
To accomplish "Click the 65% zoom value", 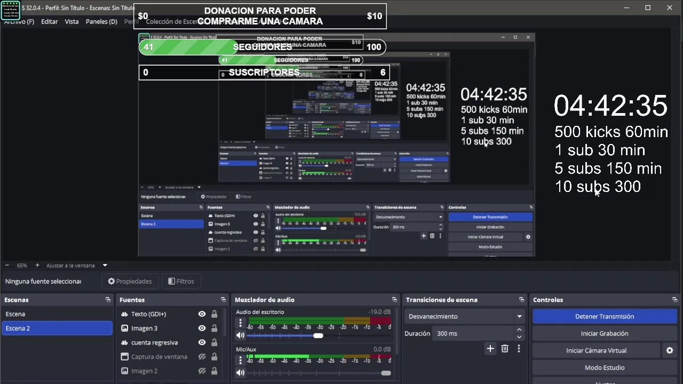I will (22, 265).
